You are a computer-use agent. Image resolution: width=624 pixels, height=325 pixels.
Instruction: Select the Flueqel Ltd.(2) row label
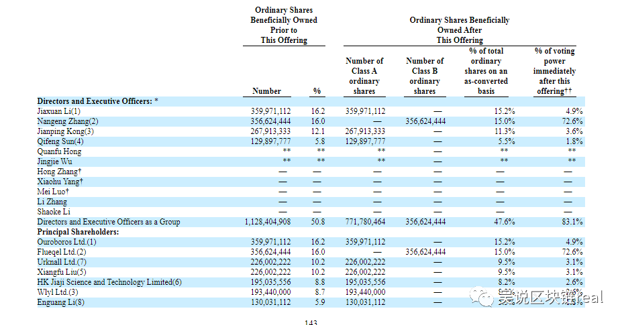click(61, 252)
